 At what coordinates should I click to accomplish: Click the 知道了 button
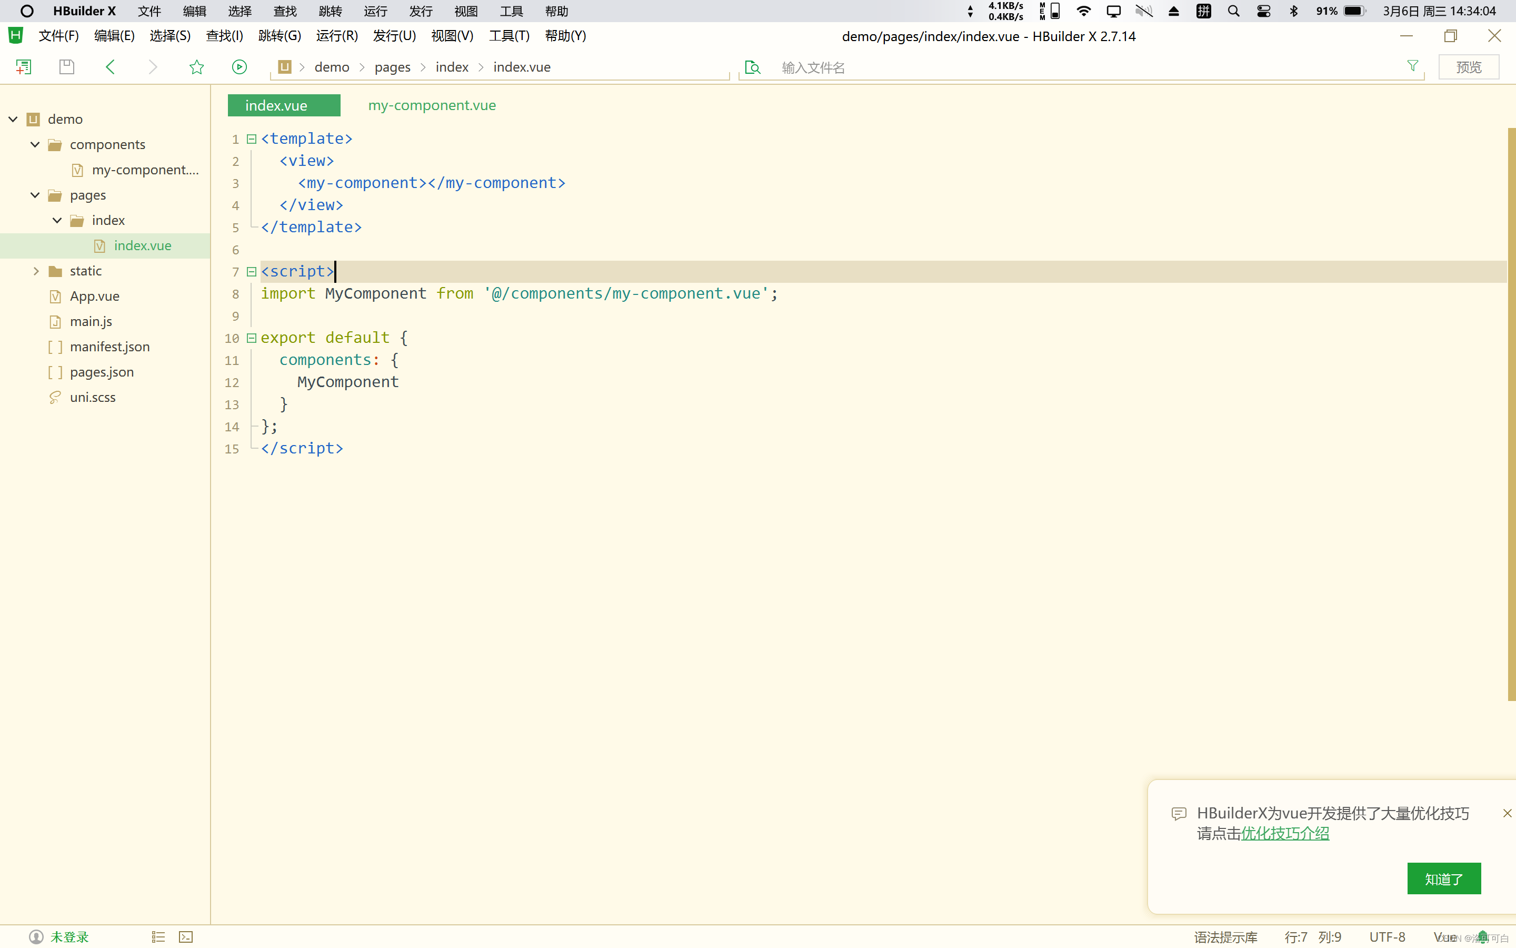(x=1443, y=878)
